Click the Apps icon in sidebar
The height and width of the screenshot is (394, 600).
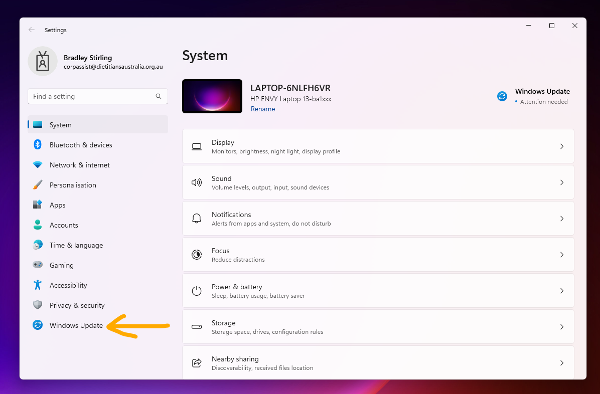click(x=38, y=205)
